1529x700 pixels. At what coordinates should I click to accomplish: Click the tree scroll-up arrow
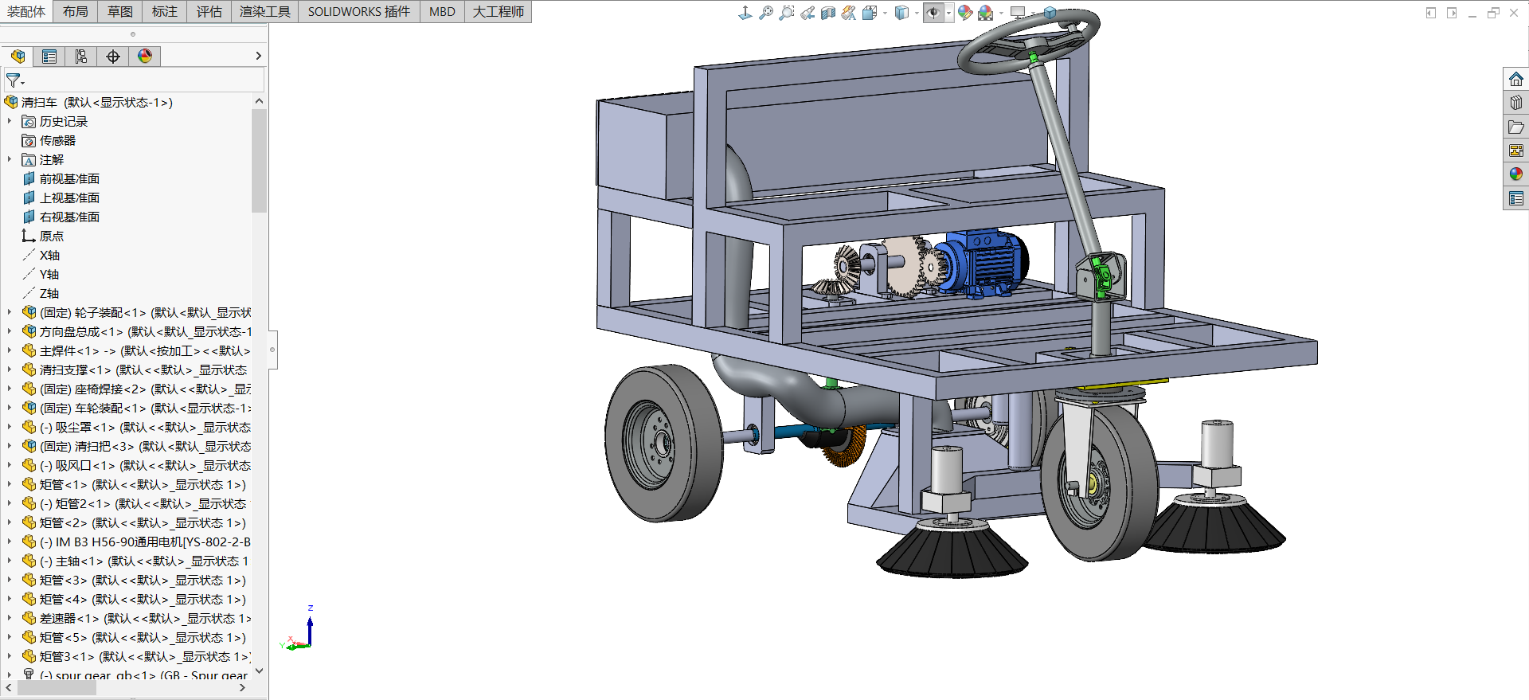point(259,101)
